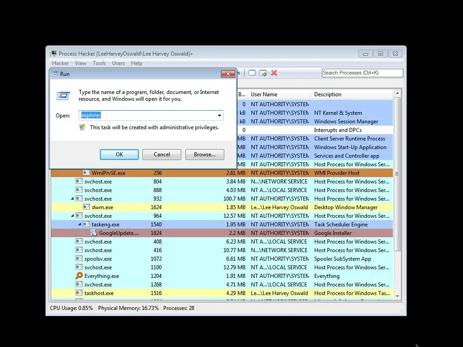463x347 pixels.
Task: Click the Interrupts and DPCs description
Action: click(x=338, y=130)
